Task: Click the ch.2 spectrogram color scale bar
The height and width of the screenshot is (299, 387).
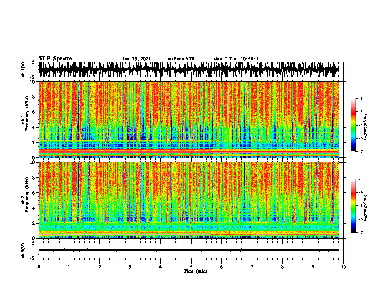Action: coord(354,206)
